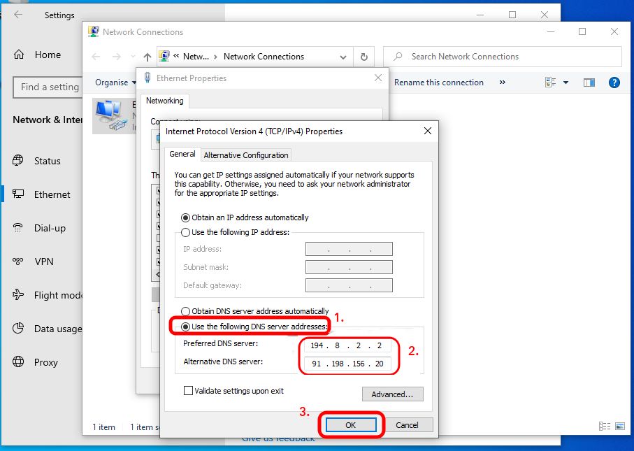This screenshot has width=634, height=451.
Task: Open VPN settings page
Action: click(x=43, y=262)
